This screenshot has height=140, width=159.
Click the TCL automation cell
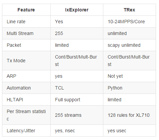pos(59,88)
